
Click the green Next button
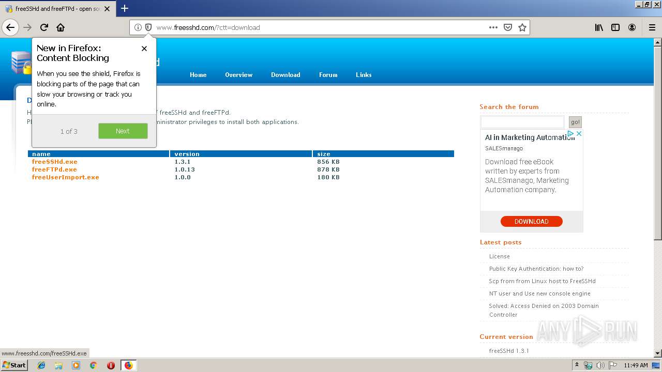click(x=123, y=131)
